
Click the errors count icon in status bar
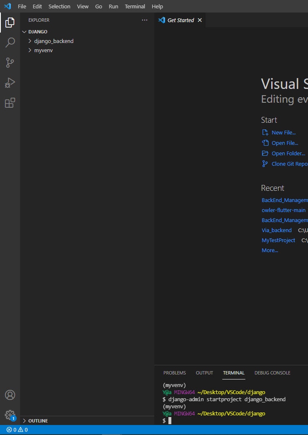click(x=9, y=430)
